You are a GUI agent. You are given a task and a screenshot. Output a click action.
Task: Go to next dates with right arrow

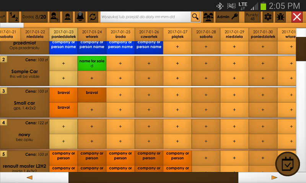coord(274,177)
